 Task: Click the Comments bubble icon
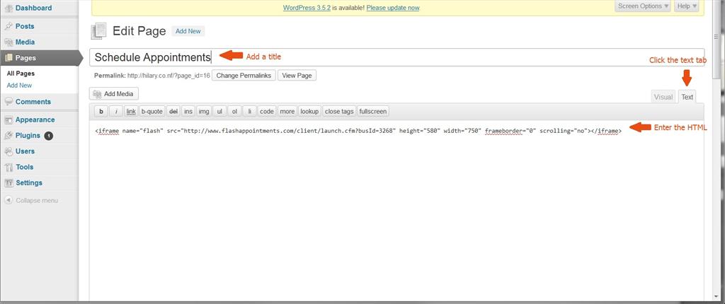(8, 102)
